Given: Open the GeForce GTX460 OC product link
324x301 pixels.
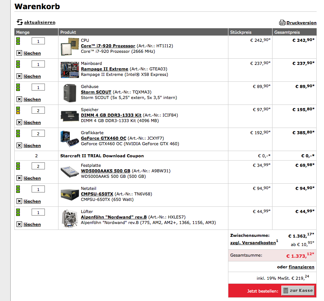Looking at the screenshot, I should [x=103, y=138].
